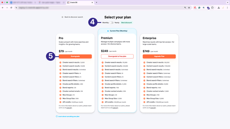Open the browser downloads icon
This screenshot has width=230, height=129.
click(219, 8)
